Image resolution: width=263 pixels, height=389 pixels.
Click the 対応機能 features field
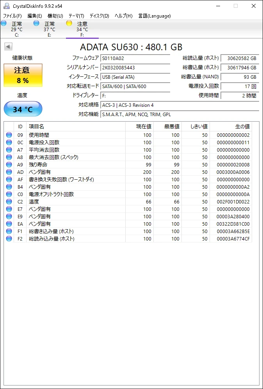(180, 115)
